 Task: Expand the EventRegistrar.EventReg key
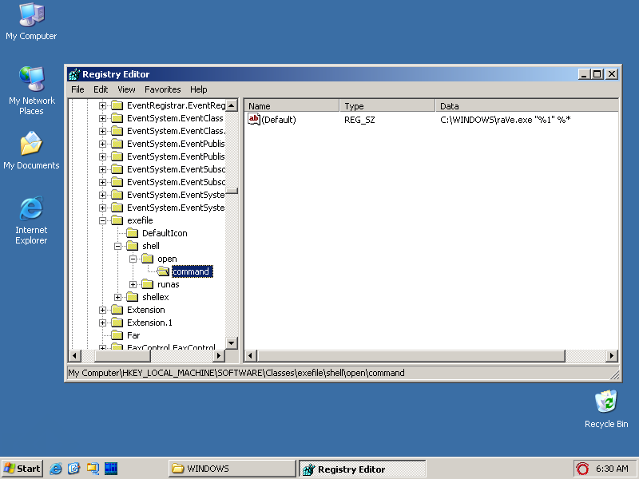pos(102,105)
